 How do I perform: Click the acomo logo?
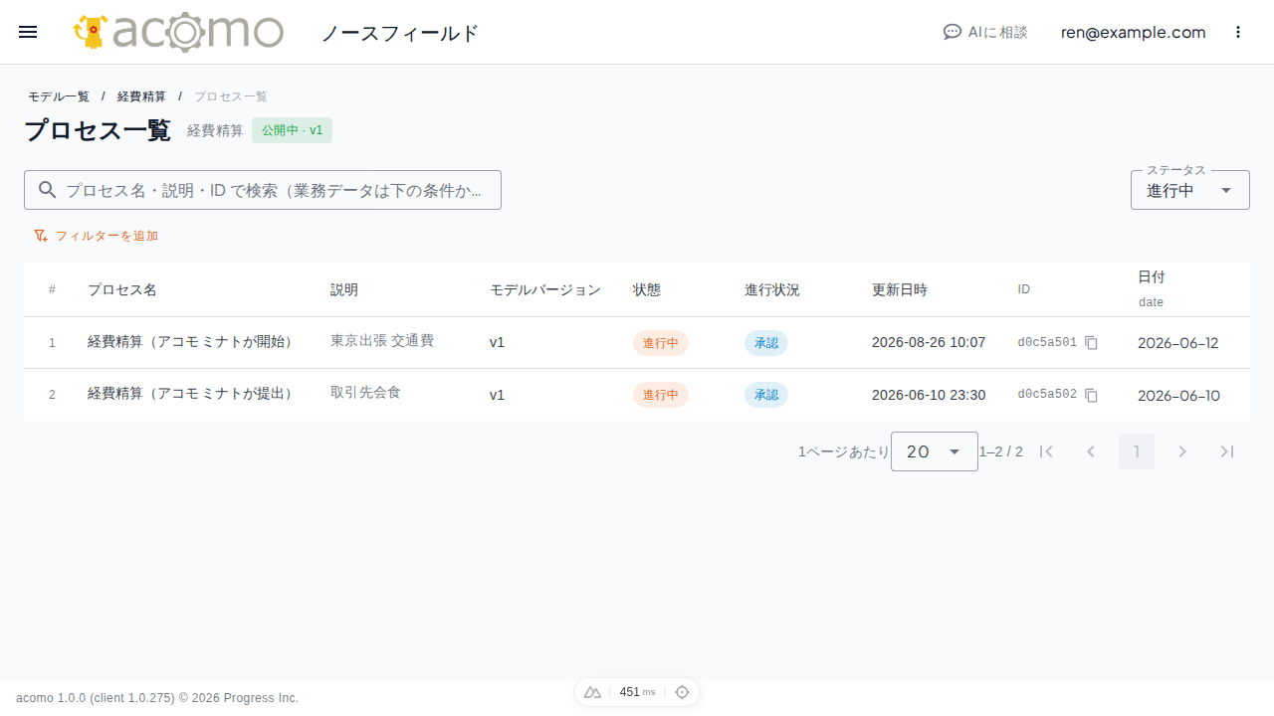(178, 32)
